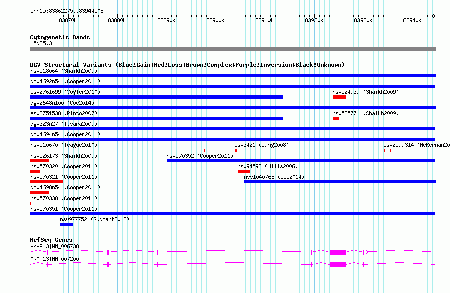Screen dimensions: 450x293
Task: Open label nsv526173 (Shaikh2009)
Action: pos(64,156)
